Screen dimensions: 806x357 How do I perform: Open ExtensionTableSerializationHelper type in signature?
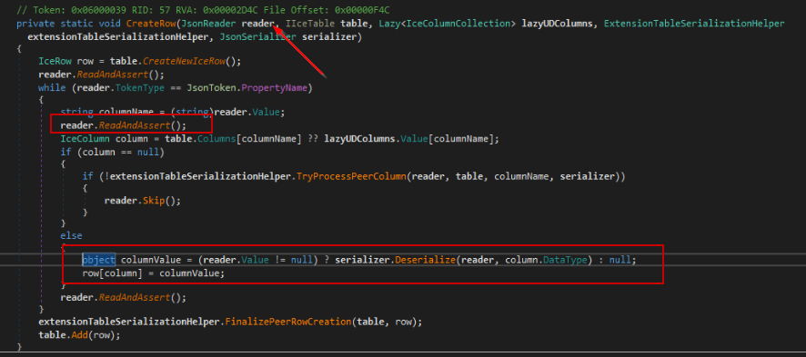(x=694, y=23)
